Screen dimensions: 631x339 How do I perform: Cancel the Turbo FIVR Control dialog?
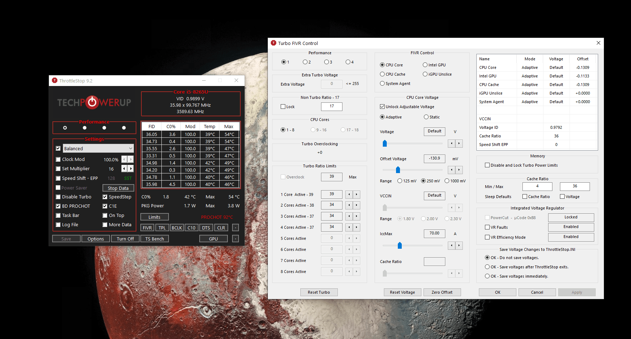(537, 292)
